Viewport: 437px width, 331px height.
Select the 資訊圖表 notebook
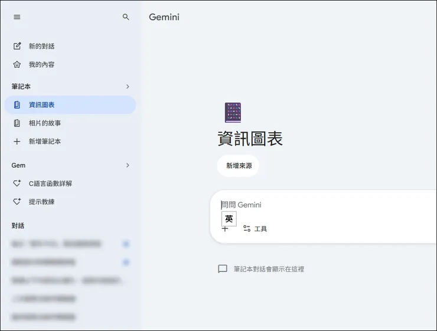[70, 104]
